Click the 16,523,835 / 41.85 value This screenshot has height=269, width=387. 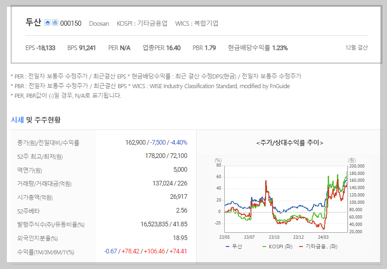click(164, 224)
